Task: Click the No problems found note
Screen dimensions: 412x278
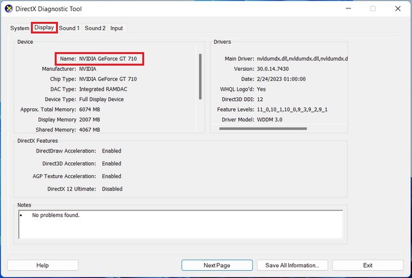Action: click(56, 215)
